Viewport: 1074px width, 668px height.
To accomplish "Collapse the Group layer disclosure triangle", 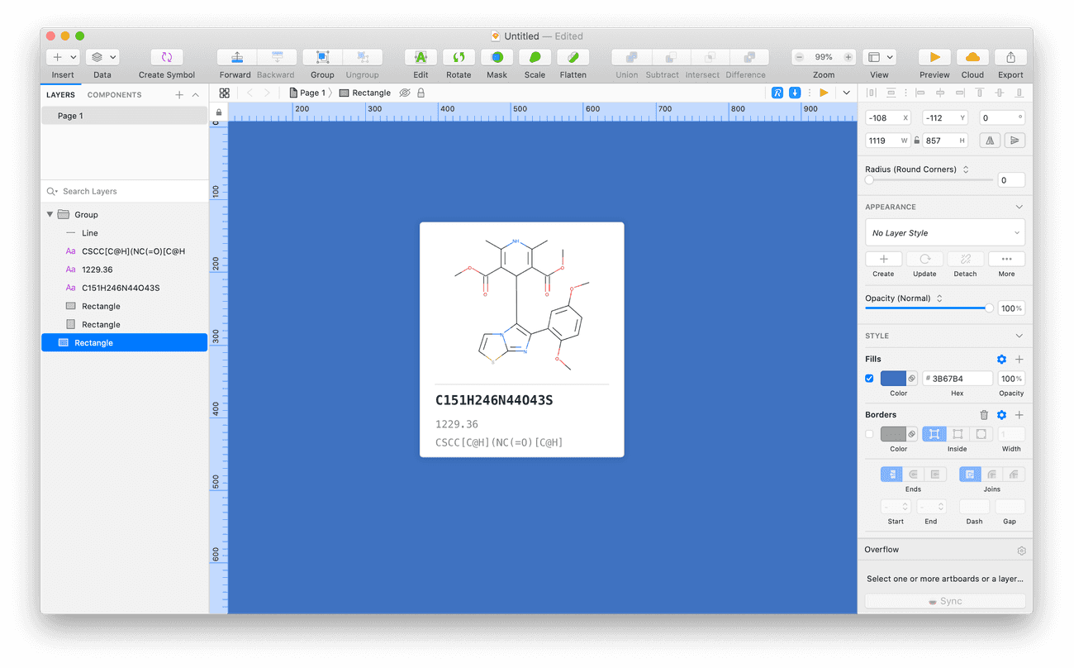I will [x=50, y=214].
